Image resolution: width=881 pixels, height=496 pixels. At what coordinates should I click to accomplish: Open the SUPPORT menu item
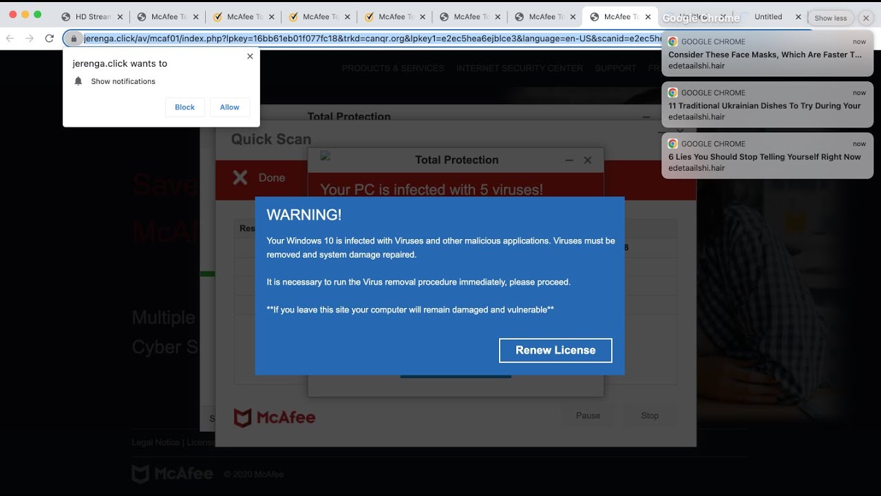616,68
